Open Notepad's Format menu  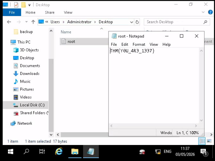[139, 44]
